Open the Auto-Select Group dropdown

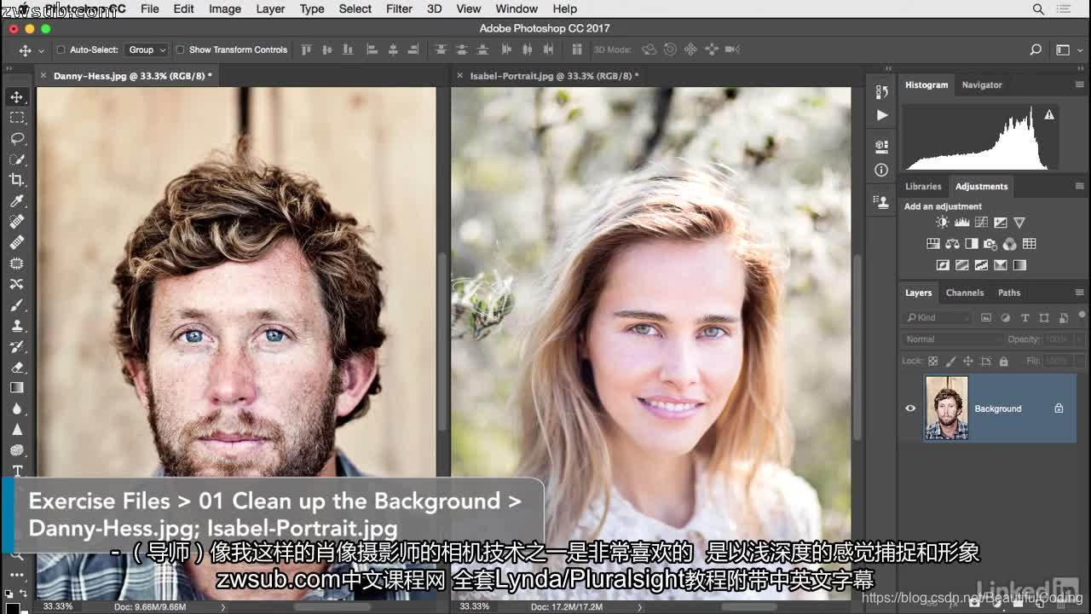coord(146,49)
